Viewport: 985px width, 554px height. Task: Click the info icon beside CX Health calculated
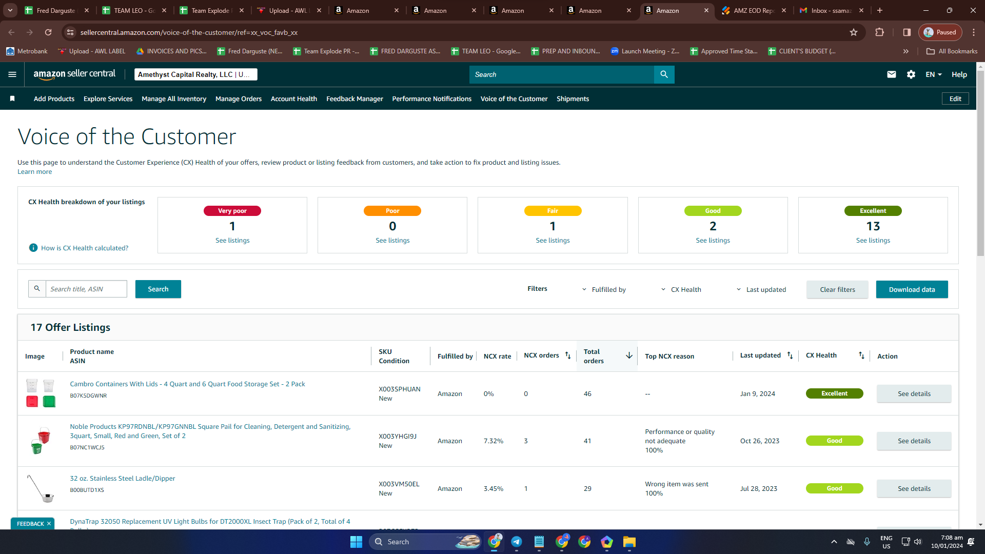pyautogui.click(x=33, y=248)
